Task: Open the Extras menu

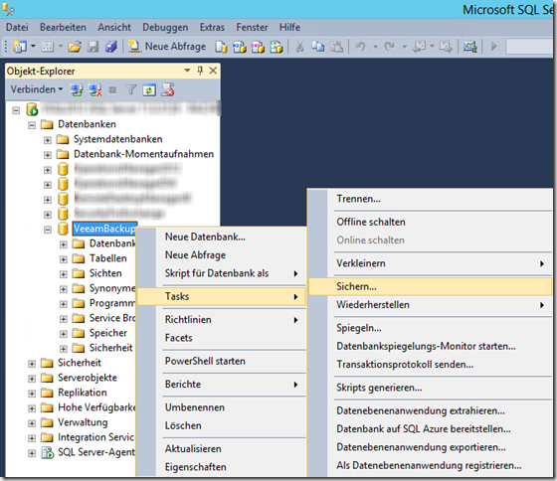Action: tap(212, 28)
